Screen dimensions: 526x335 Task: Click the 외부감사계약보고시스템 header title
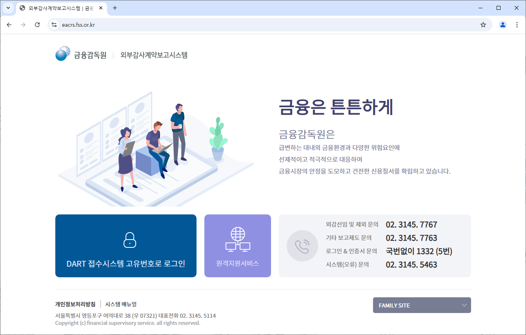point(154,55)
